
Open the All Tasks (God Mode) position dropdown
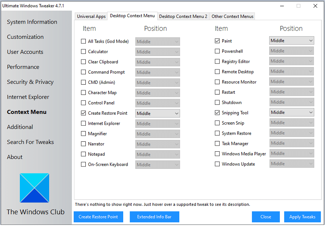click(x=157, y=42)
